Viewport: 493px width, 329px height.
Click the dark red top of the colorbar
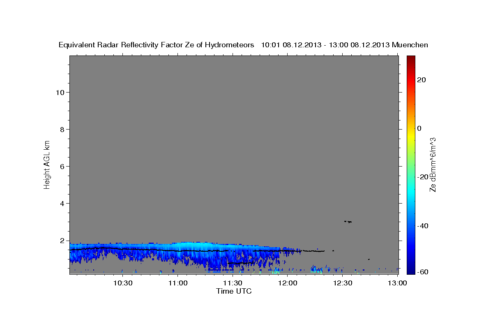[410, 60]
